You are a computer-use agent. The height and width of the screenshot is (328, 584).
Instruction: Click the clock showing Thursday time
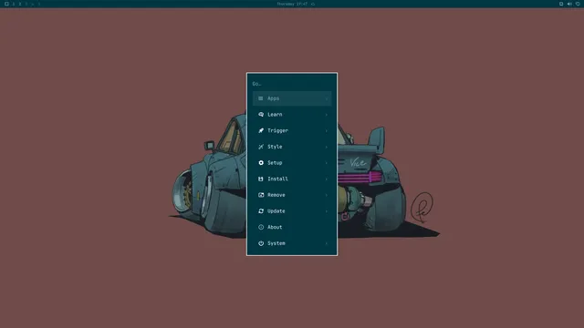(292, 4)
